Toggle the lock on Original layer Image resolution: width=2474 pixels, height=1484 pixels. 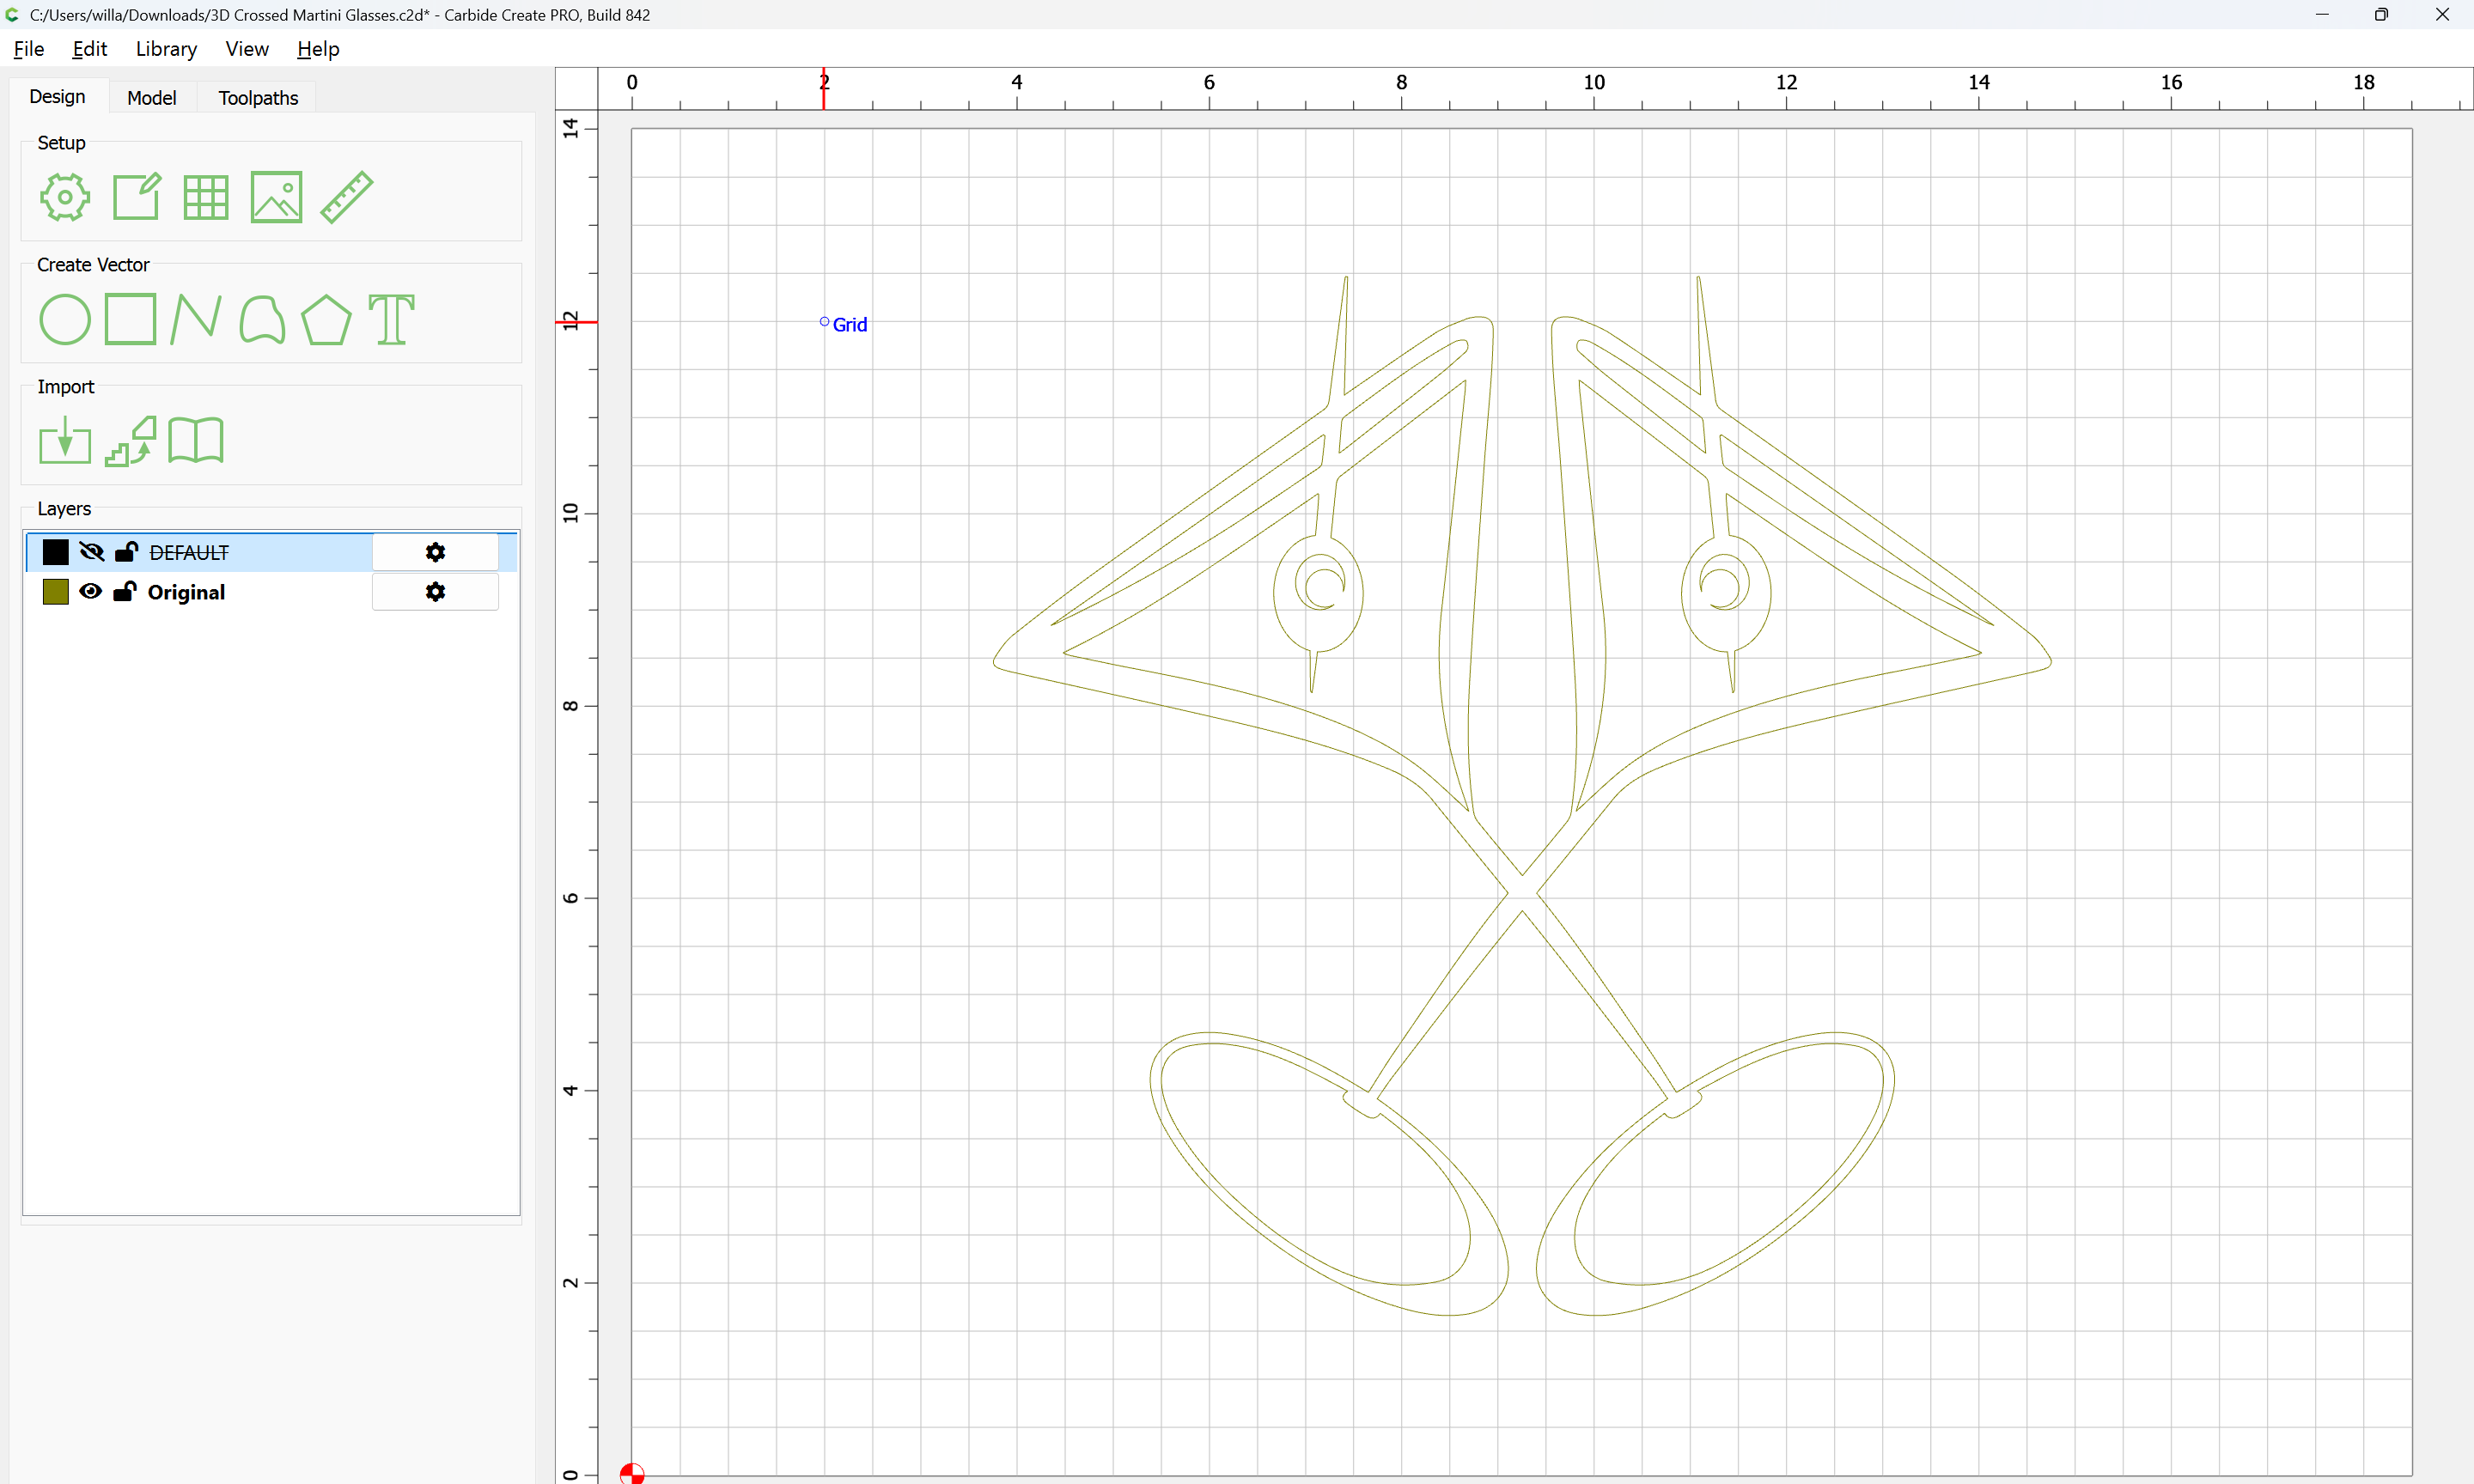coord(125,592)
